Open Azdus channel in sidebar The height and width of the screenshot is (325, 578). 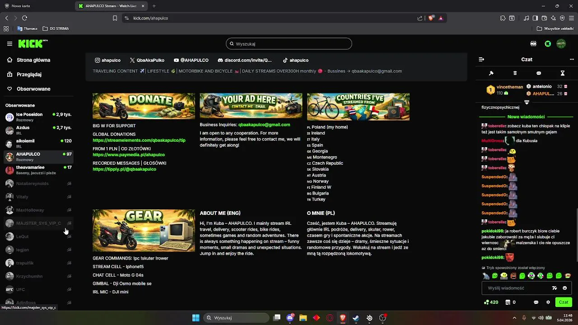coord(38,130)
